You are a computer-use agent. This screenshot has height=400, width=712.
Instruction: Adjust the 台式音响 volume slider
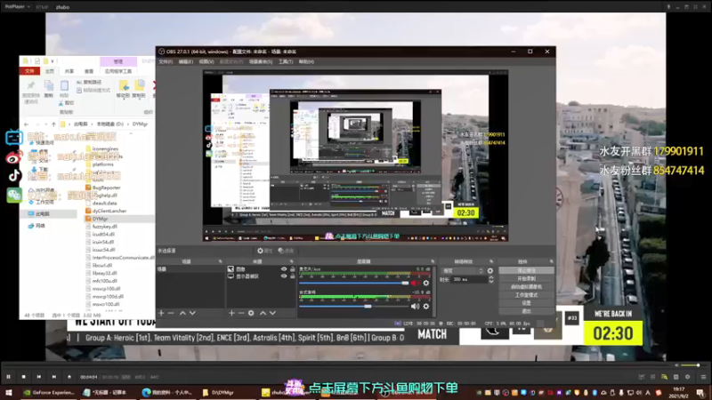[354, 306]
